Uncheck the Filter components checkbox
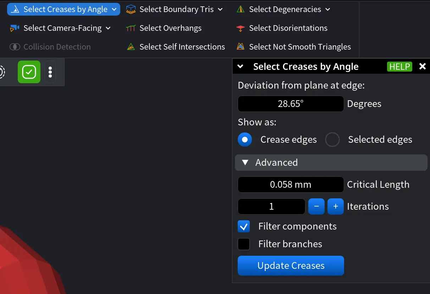 click(x=244, y=226)
